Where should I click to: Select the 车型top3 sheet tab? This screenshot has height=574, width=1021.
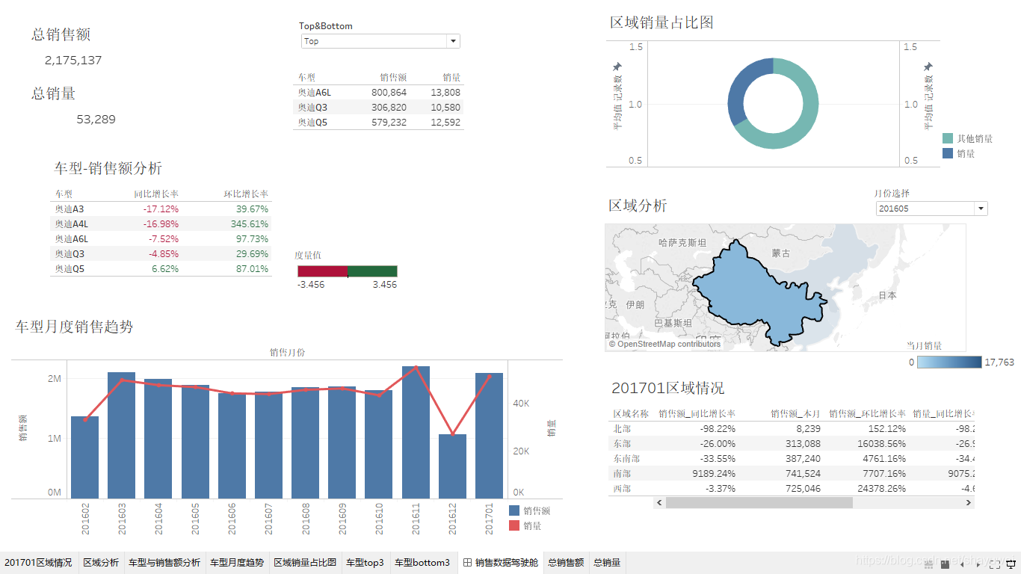click(x=365, y=563)
